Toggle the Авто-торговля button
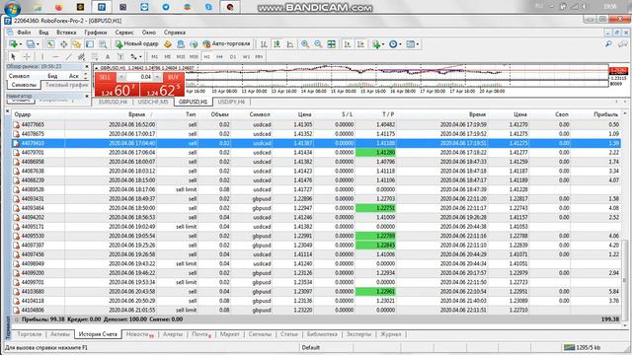 [226, 43]
